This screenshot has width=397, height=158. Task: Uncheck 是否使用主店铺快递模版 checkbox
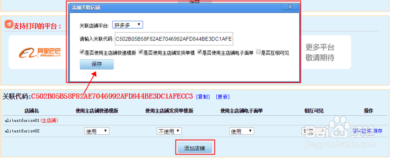coord(82,52)
